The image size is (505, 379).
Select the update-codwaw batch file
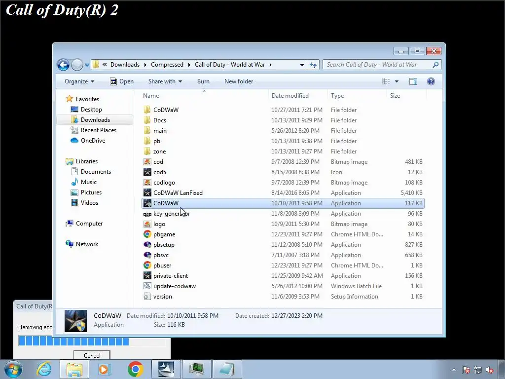283,286
